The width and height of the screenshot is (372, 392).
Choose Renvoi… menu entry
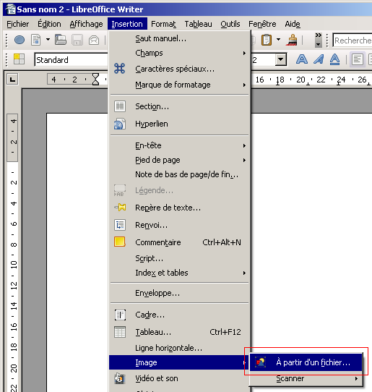180,225
